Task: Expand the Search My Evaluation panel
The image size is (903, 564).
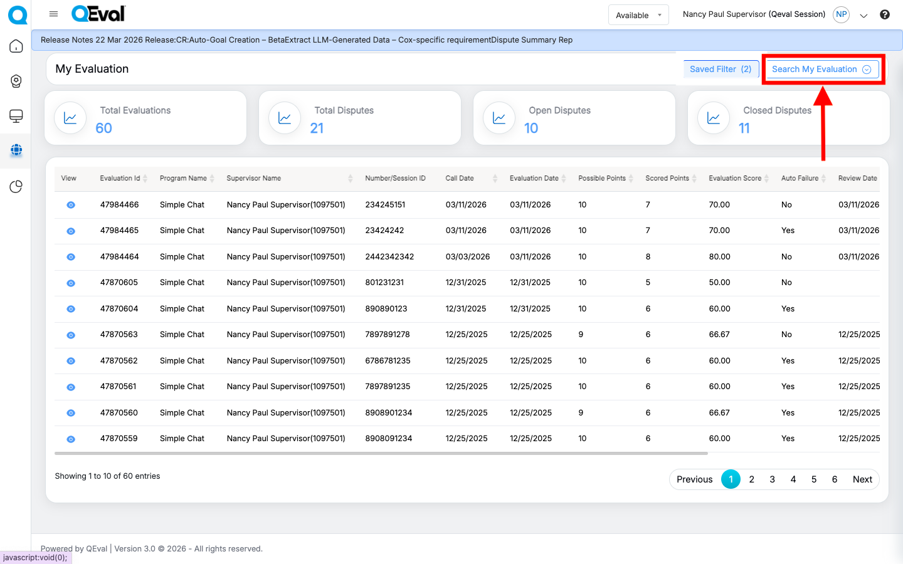Action: tap(821, 70)
